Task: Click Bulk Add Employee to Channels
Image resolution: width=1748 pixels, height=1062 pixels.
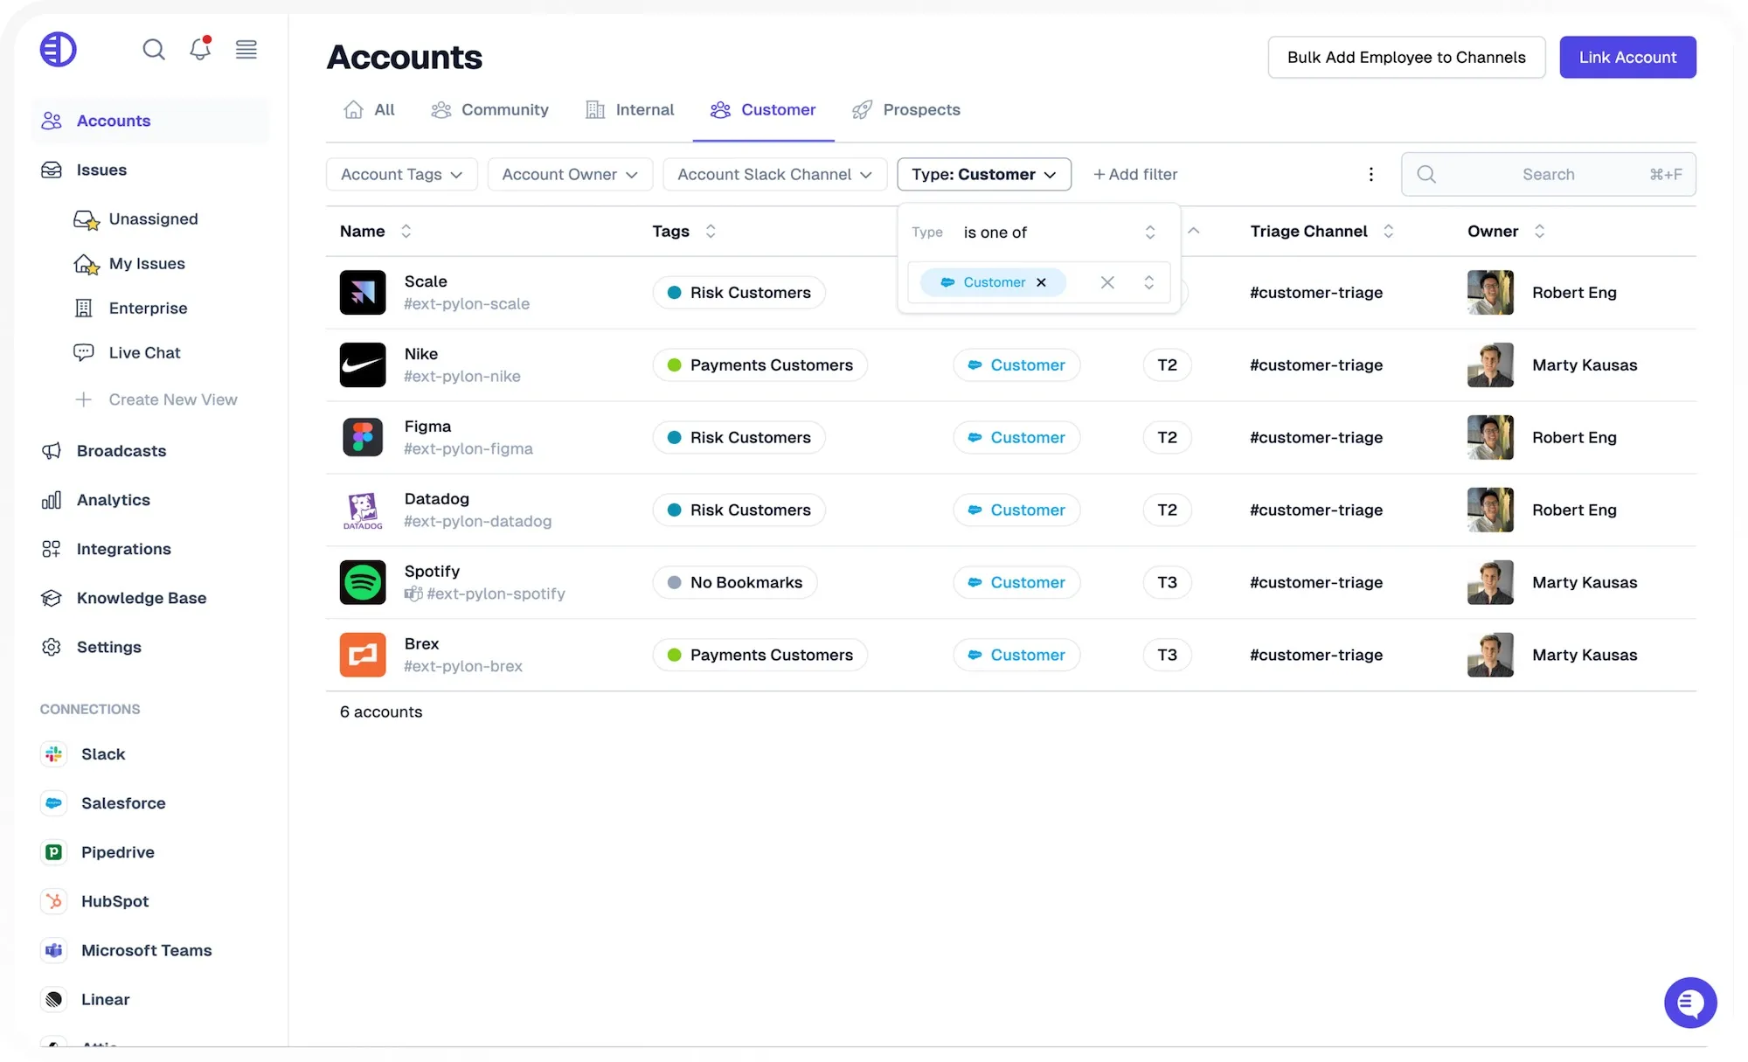Action: tap(1406, 57)
